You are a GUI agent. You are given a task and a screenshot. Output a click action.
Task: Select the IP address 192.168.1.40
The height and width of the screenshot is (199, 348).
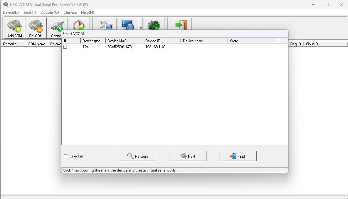(155, 47)
